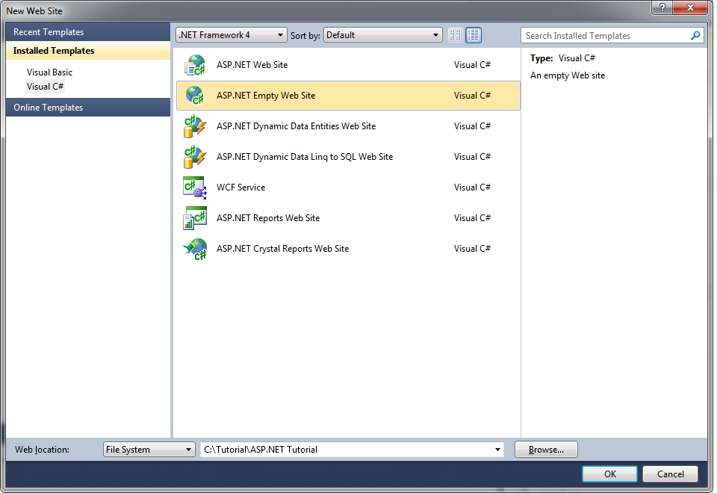The width and height of the screenshot is (717, 493).
Task: Switch to medium icons list view
Action: click(474, 35)
